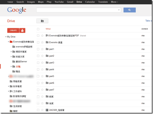Image resolution: width=153 pixels, height=114 pixels.
Task: Check the box for Everonte folder
Action: coord(38,42)
